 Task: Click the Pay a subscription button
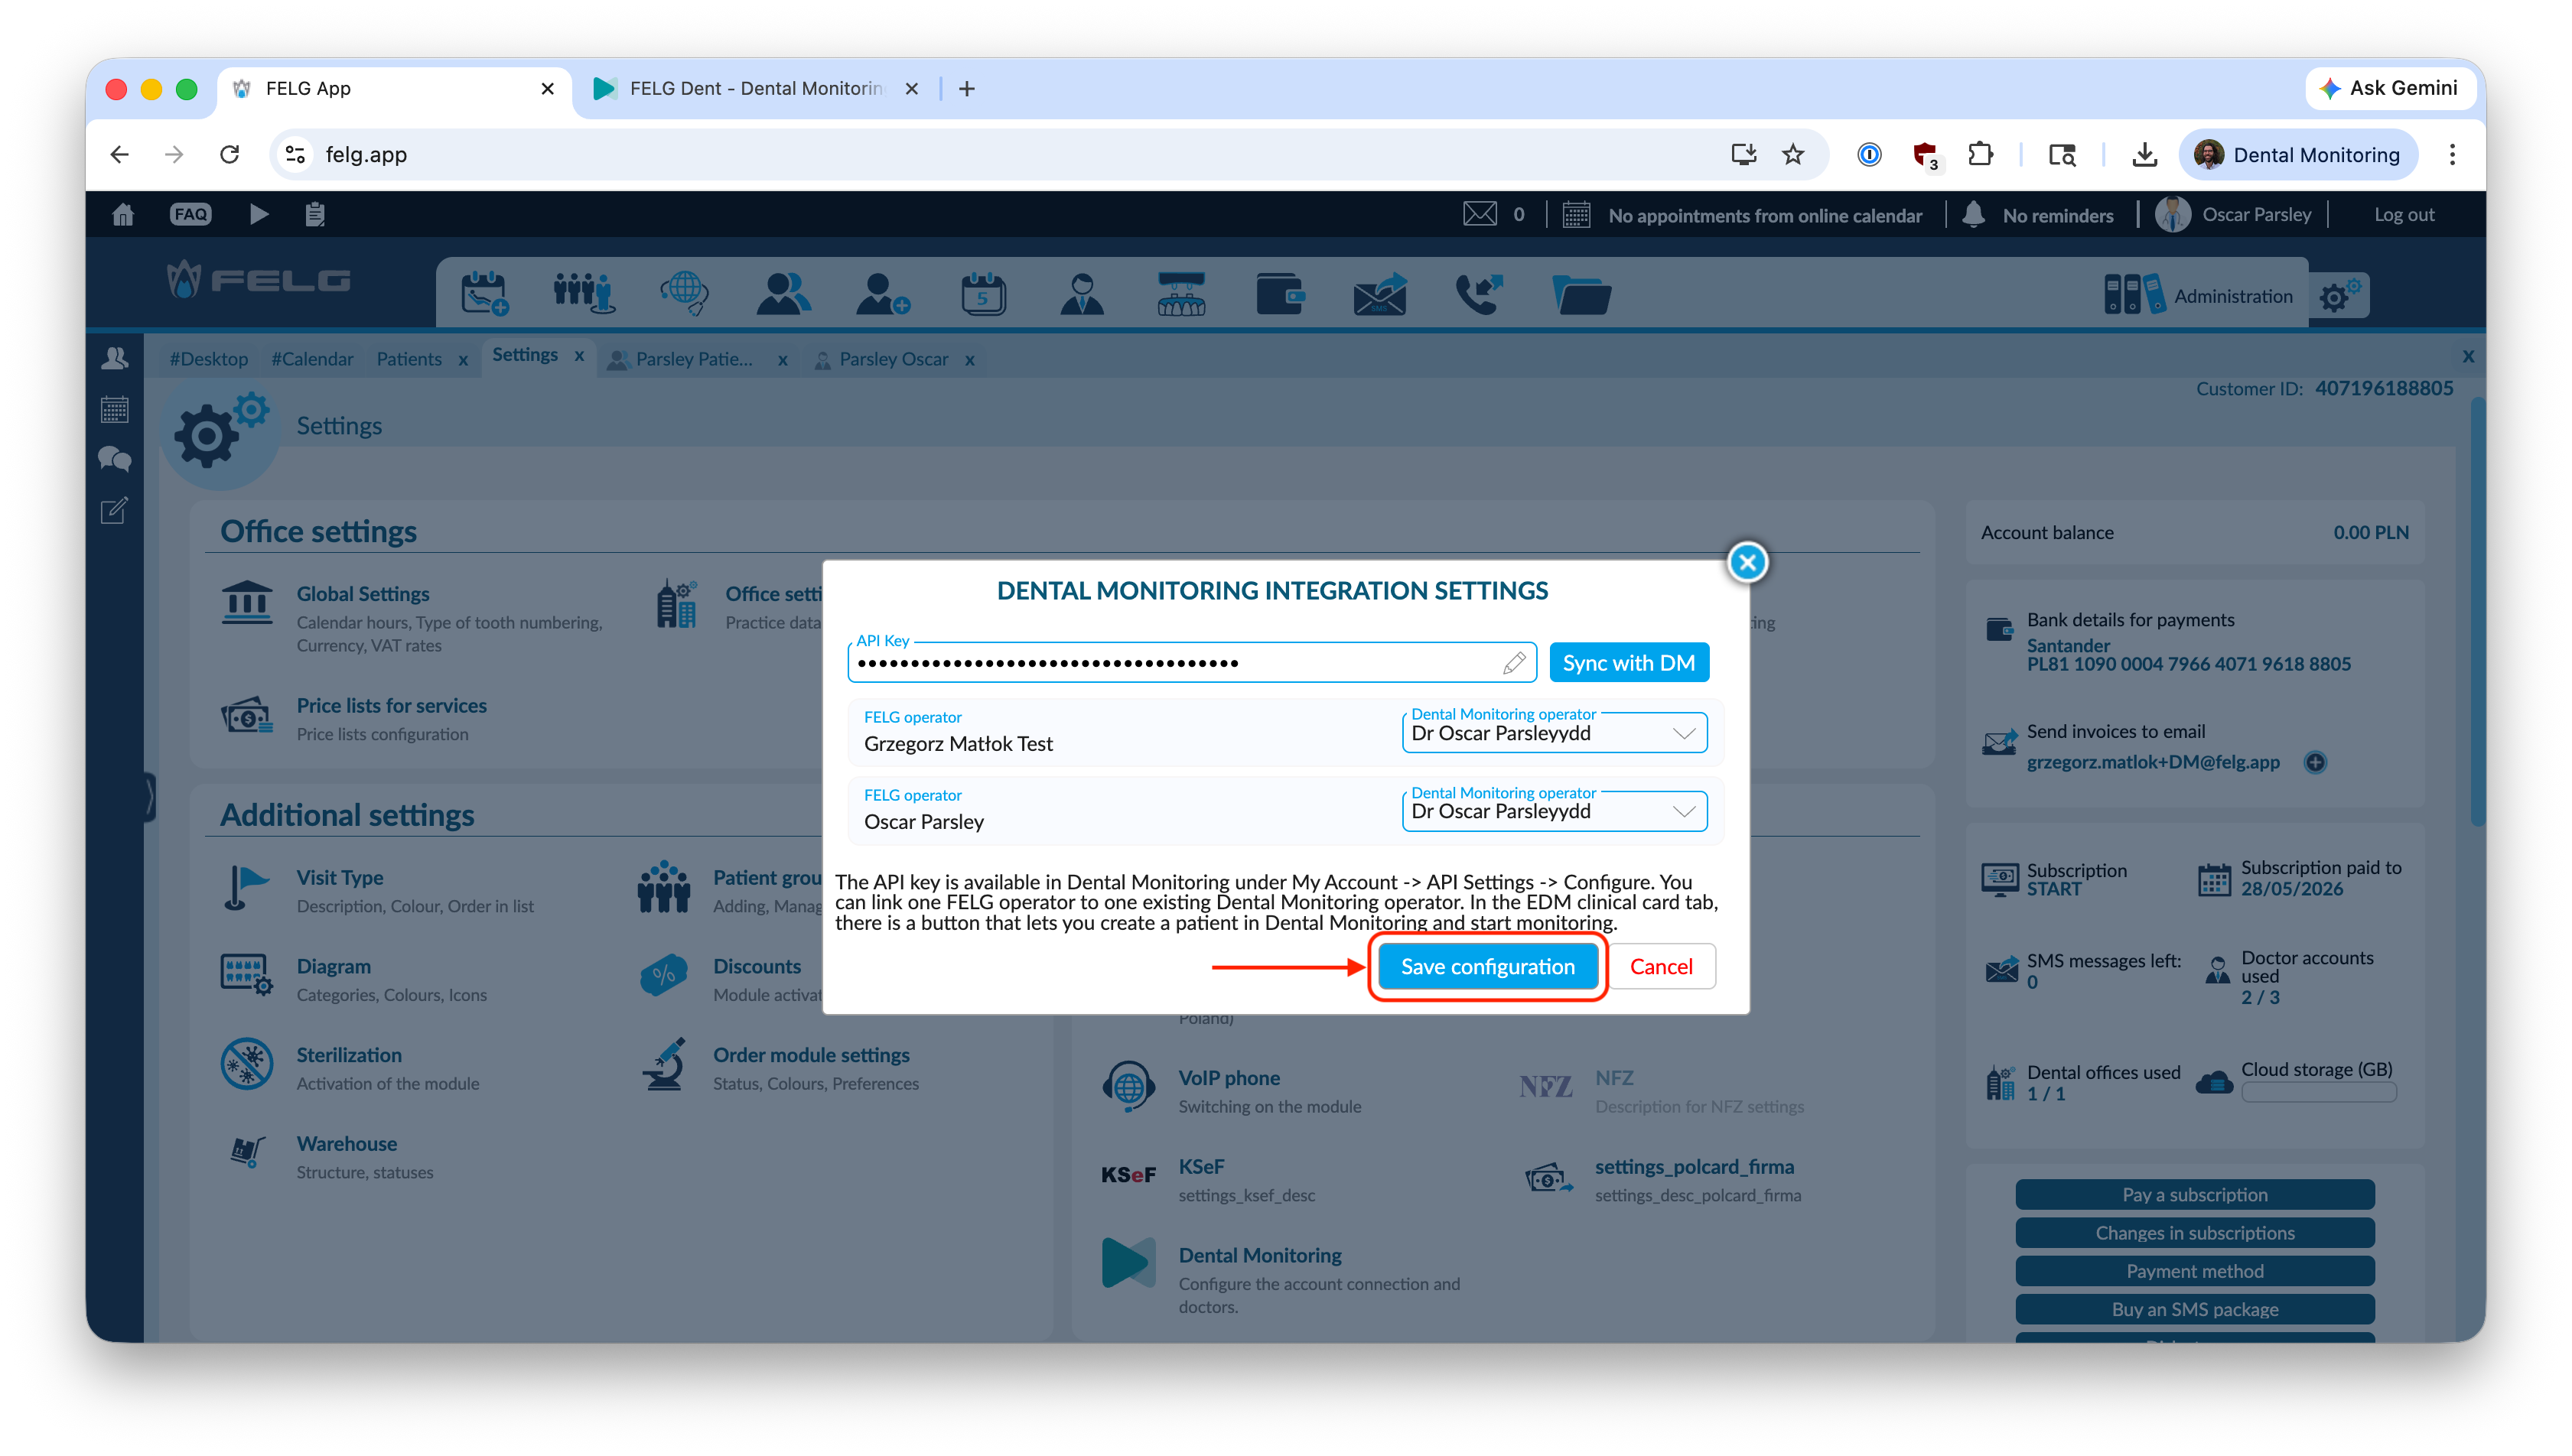tap(2194, 1194)
